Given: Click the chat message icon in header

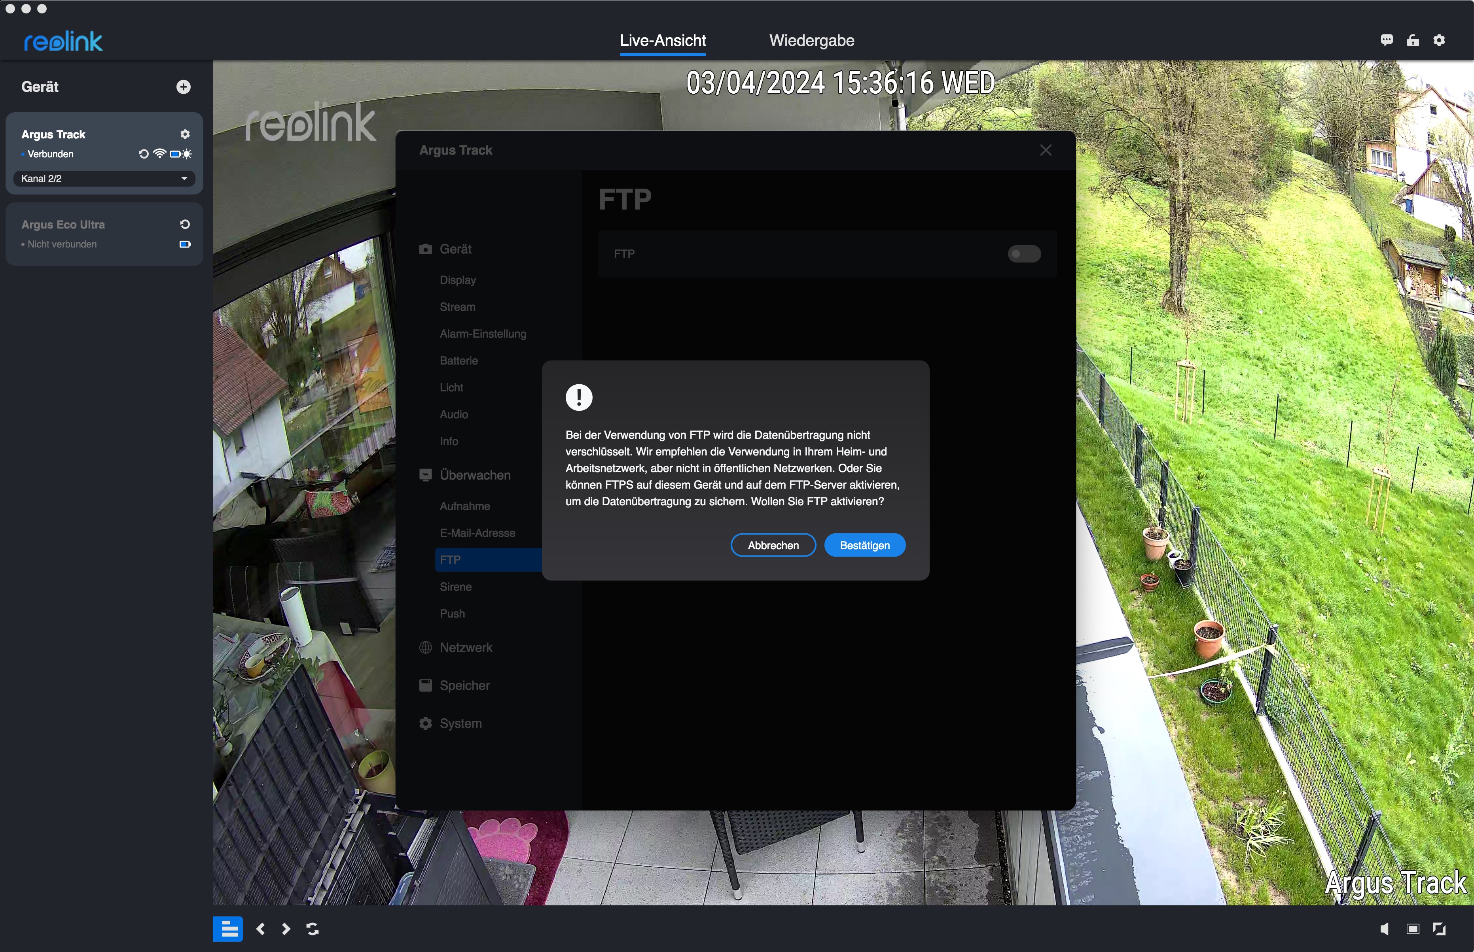Looking at the screenshot, I should tap(1386, 40).
